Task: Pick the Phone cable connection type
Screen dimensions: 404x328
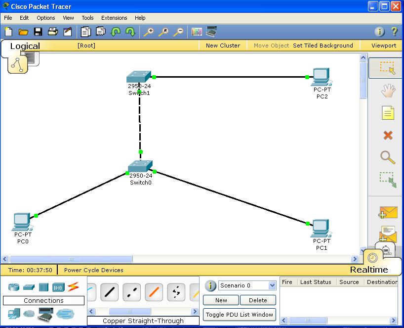Action: 176,292
